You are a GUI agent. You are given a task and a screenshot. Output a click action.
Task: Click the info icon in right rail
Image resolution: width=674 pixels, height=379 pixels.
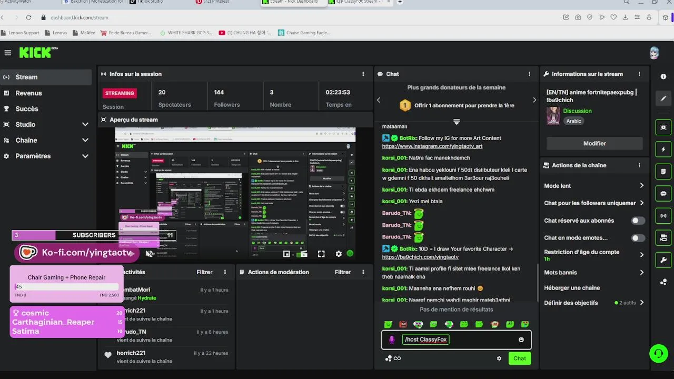coord(663,77)
